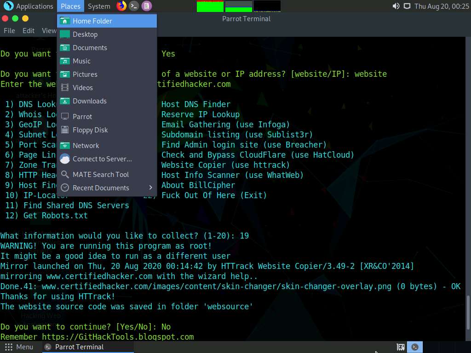The height and width of the screenshot is (353, 471).
Task: Select Parrot drive in Places menu
Action: coord(107,116)
